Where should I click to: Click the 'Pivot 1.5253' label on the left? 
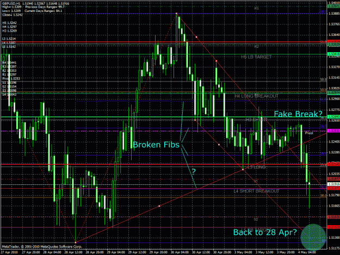click(x=11, y=79)
